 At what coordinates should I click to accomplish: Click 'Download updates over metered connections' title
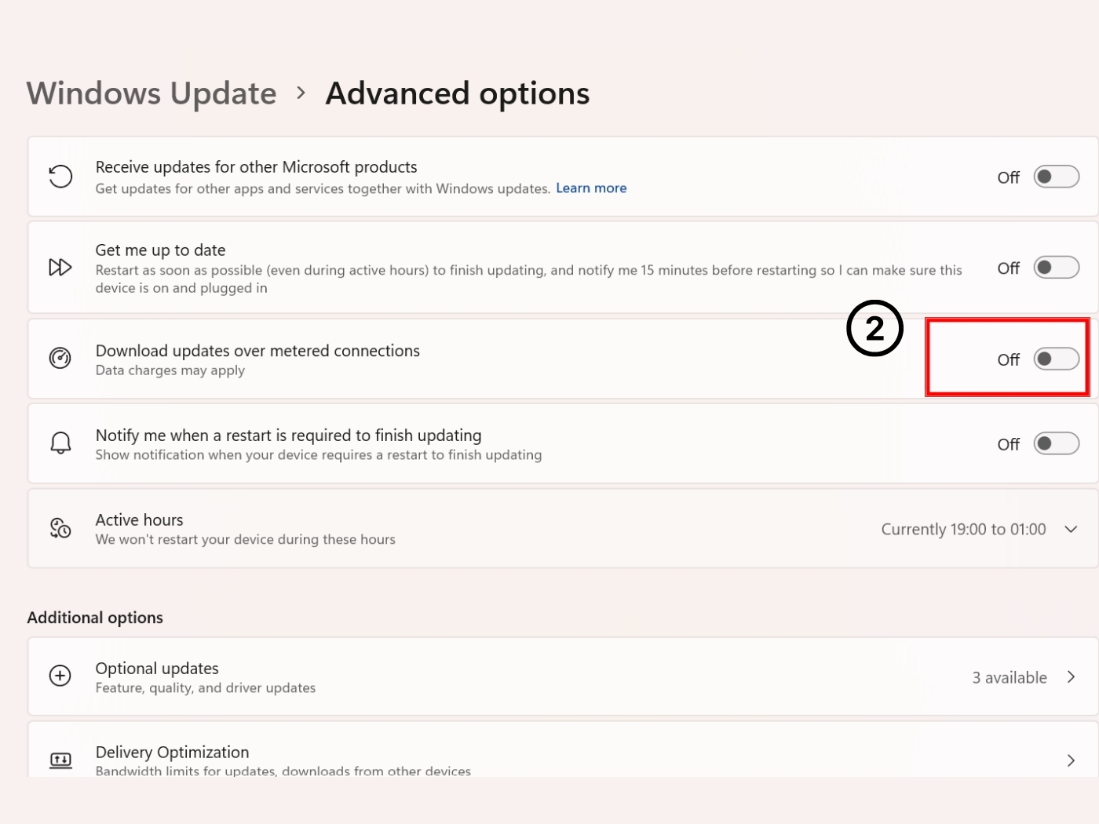[x=257, y=351]
